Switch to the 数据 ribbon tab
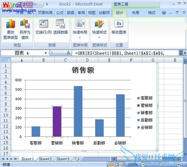The width and height of the screenshot is (187, 167). [x=70, y=13]
